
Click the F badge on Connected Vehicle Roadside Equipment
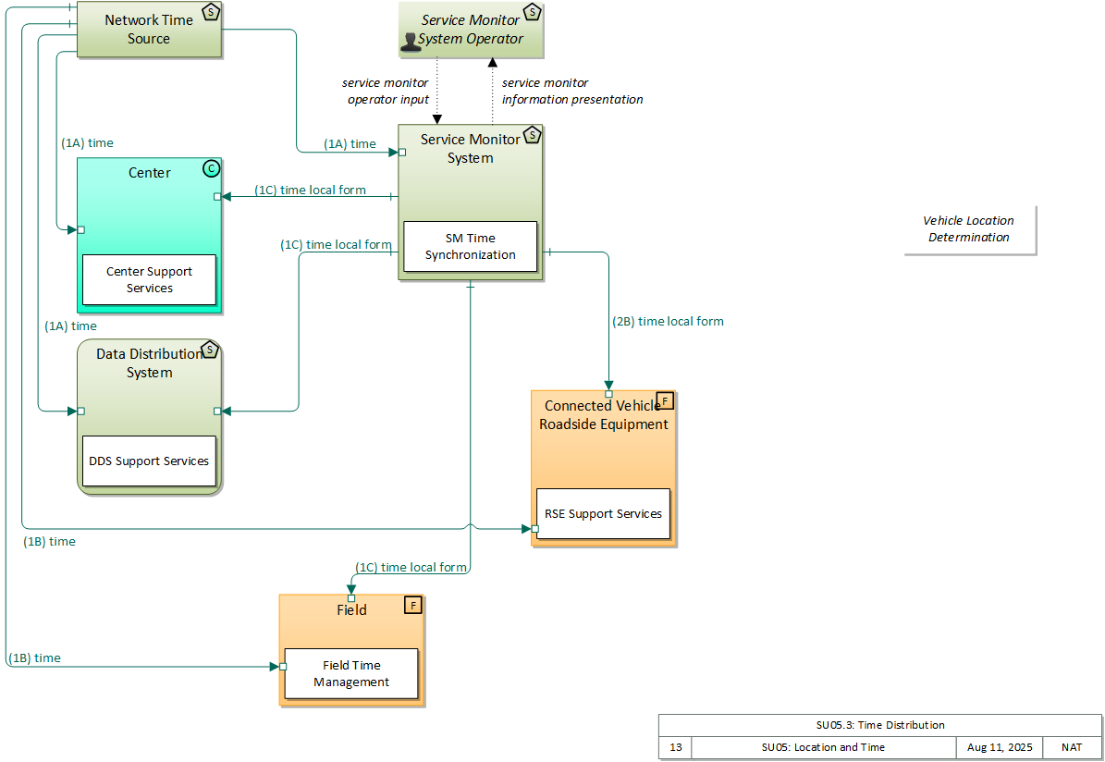664,400
